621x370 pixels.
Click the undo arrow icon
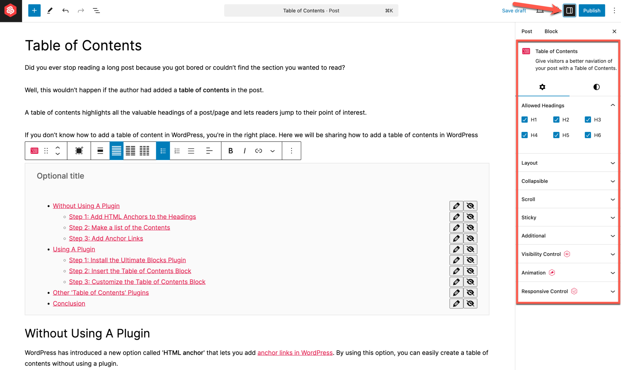pyautogui.click(x=65, y=11)
